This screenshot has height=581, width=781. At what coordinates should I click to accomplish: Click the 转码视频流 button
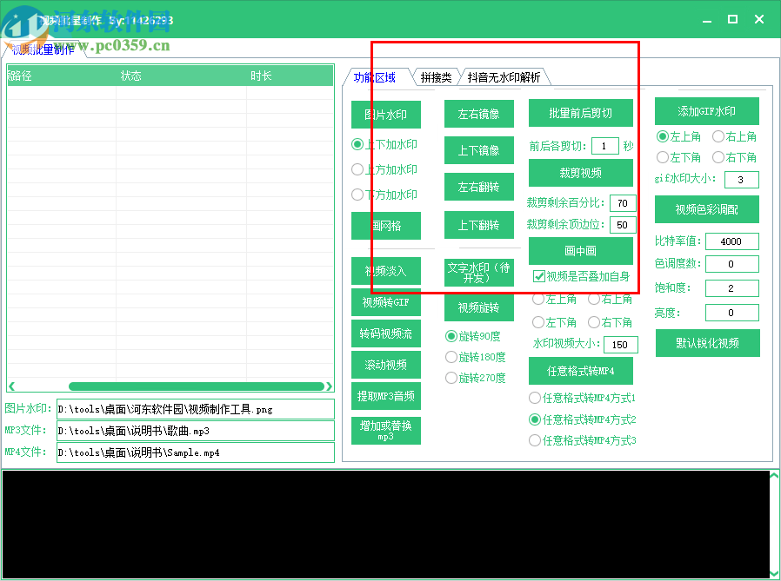(385, 333)
